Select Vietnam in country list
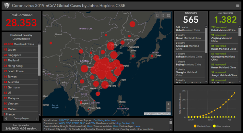The image size is (243, 133). 20,103
